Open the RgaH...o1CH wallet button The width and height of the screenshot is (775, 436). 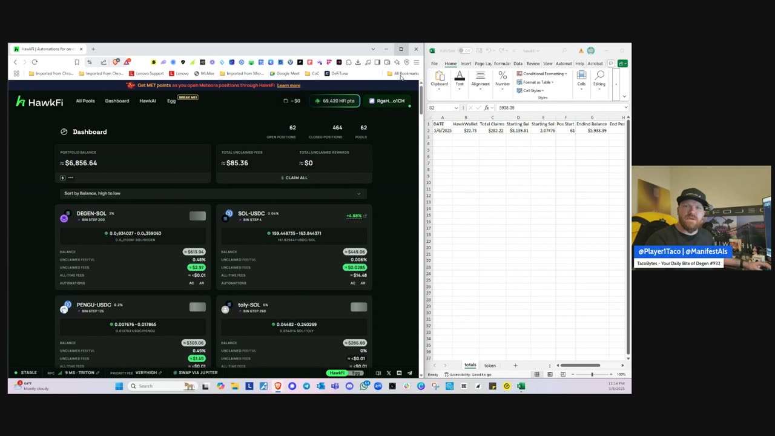(x=387, y=101)
